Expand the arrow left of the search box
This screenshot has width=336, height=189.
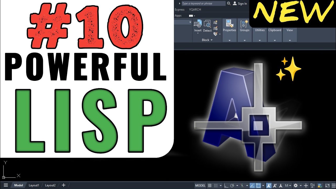coord(180,3)
